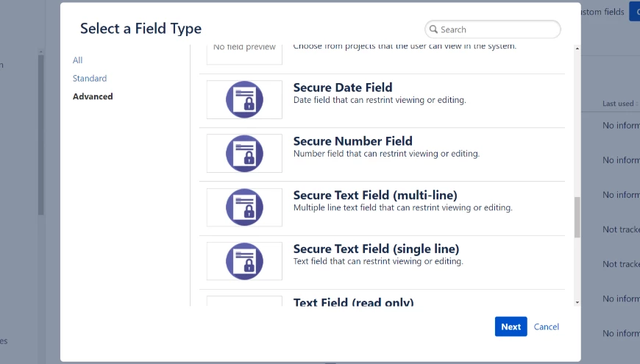This screenshot has width=640, height=364.
Task: Click the field list scrollbar thumb
Action: pyautogui.click(x=577, y=217)
